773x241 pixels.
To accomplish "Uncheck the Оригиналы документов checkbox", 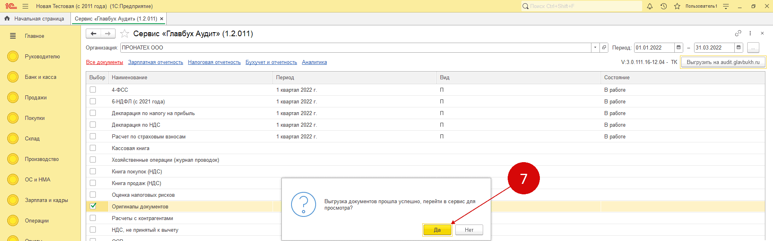I will point(93,206).
